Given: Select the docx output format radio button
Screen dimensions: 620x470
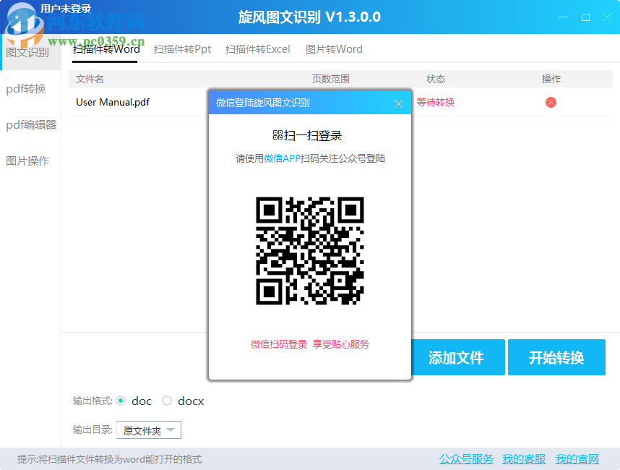Looking at the screenshot, I should coord(166,401).
